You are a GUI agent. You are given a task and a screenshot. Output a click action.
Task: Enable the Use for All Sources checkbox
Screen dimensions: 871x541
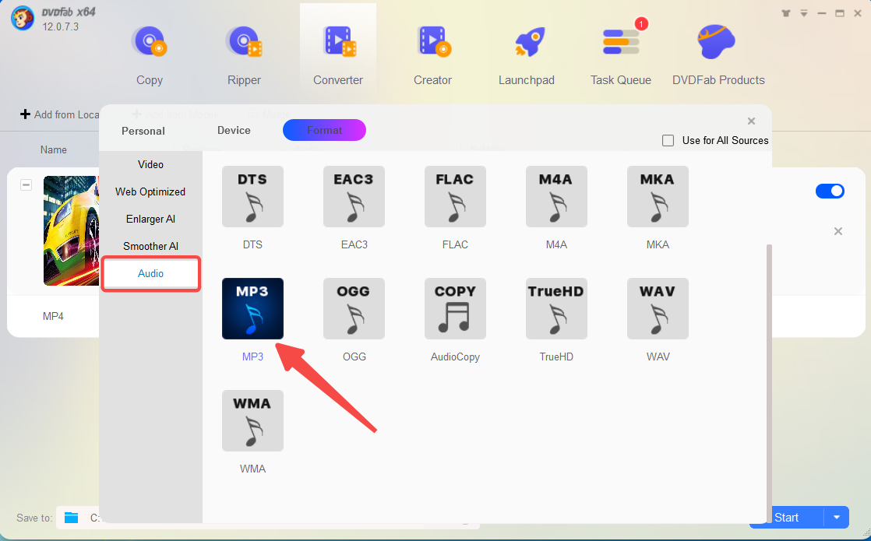668,140
